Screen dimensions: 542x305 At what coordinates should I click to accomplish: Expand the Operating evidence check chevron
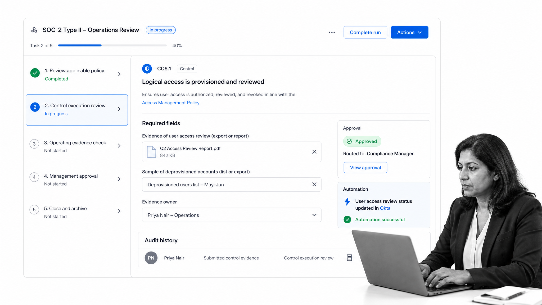[x=119, y=146]
